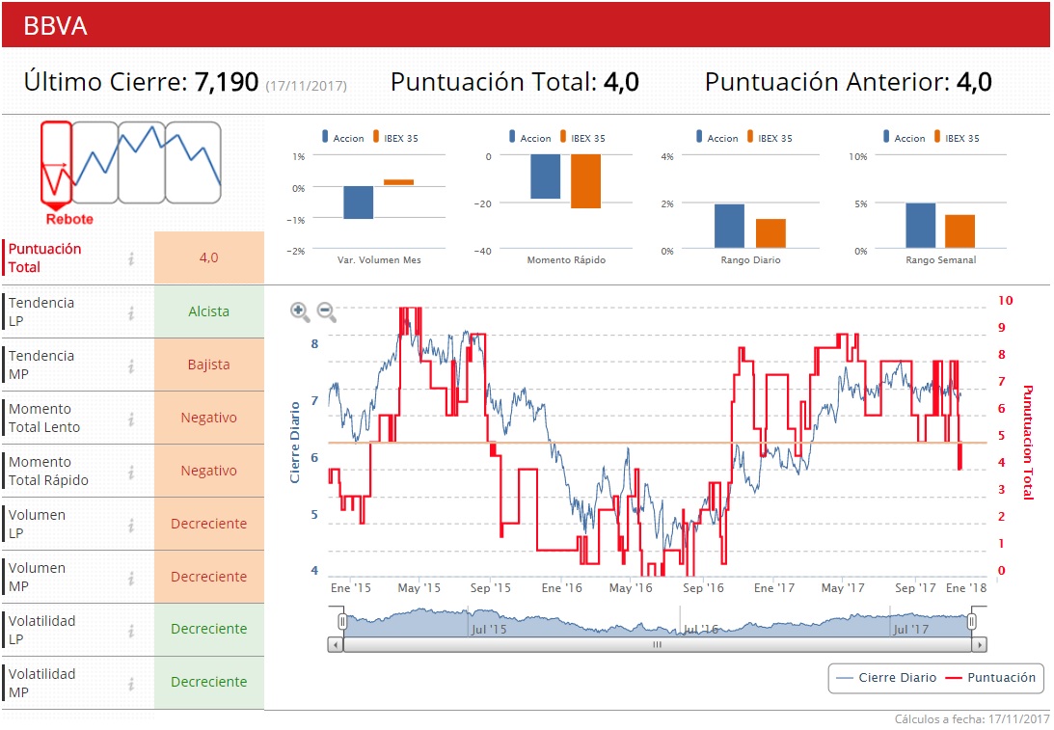Open info icon for Volatilidad MP

point(131,684)
